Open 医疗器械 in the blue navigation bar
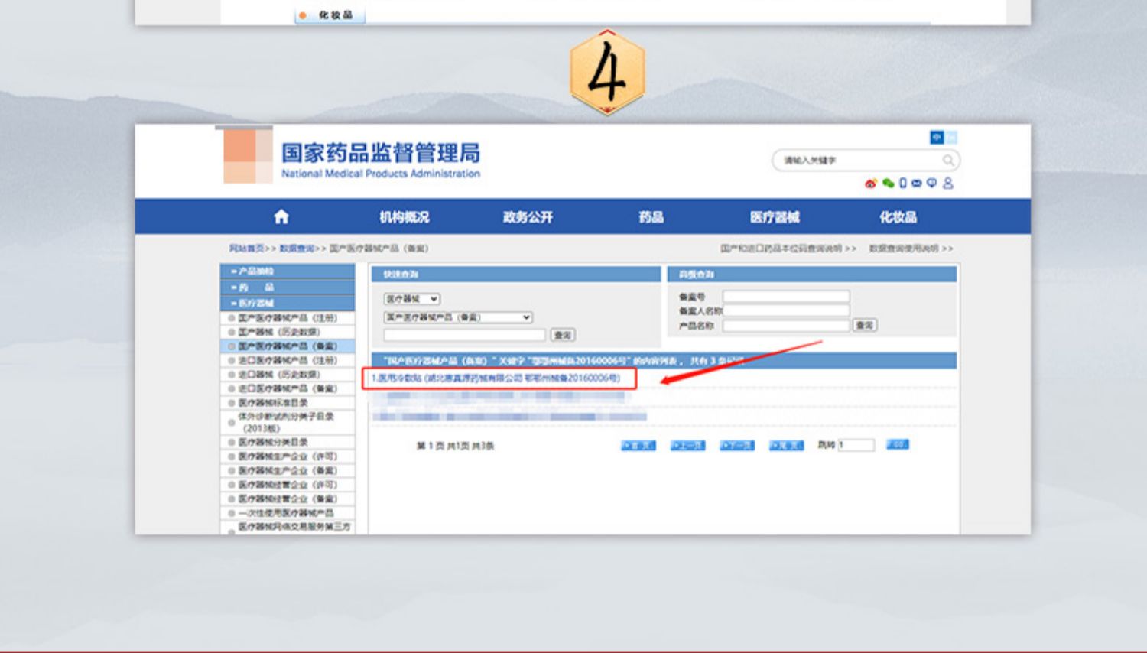Viewport: 1147px width, 653px height. click(775, 217)
